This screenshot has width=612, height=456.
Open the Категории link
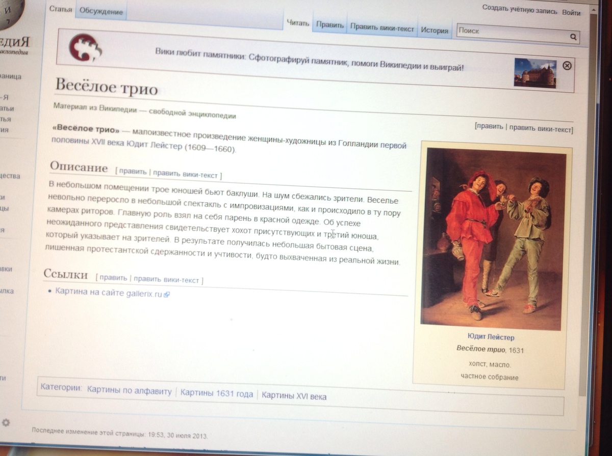[x=60, y=388]
